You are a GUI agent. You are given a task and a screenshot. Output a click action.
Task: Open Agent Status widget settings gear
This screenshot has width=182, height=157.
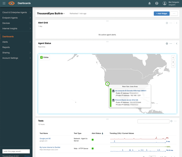point(167,43)
